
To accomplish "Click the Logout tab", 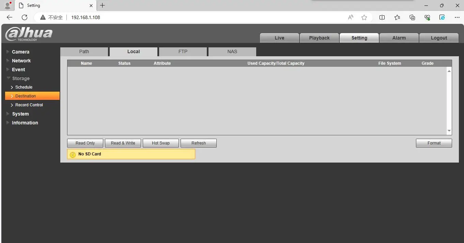I will 439,38.
